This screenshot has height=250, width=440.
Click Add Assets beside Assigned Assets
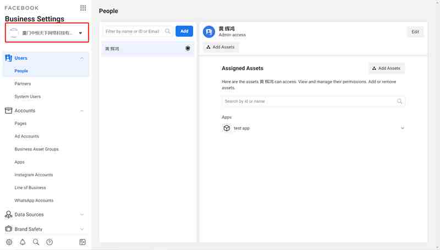pos(387,68)
